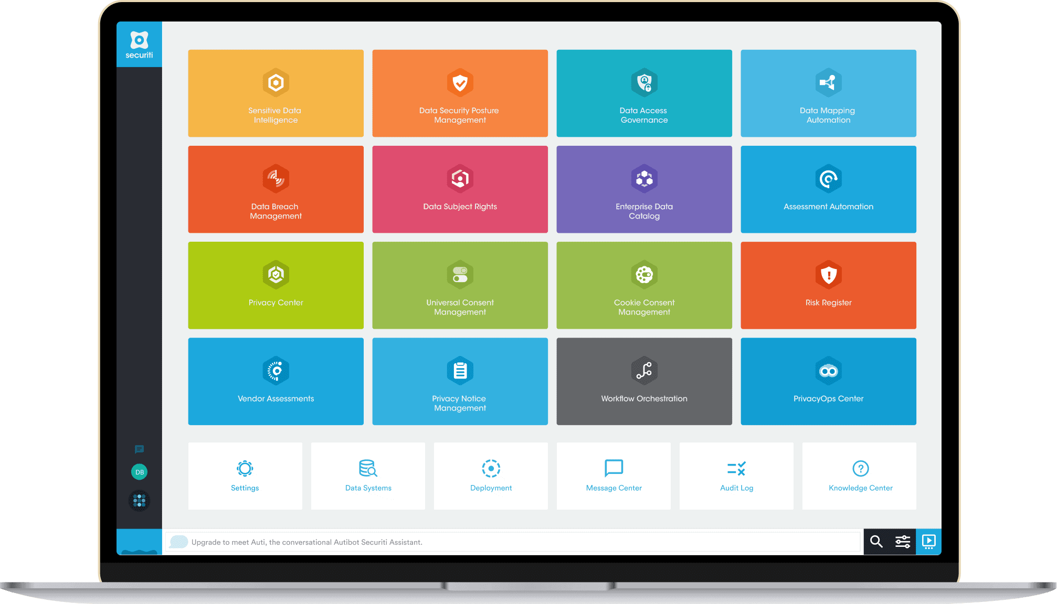Click the playback control icon in toolbar
Screen dimensions: 1057x604
tap(929, 541)
